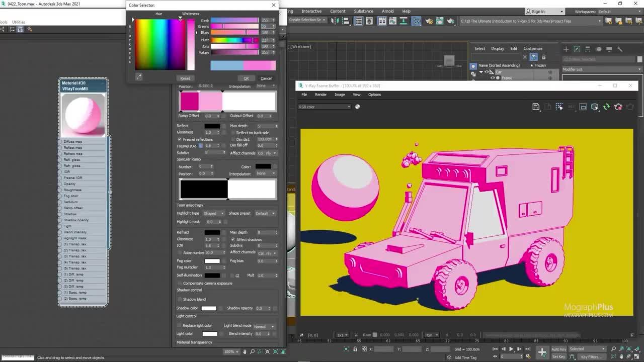This screenshot has height=362, width=644.
Task: Change the Shape preset dropdown from Default
Action: [x=265, y=213]
